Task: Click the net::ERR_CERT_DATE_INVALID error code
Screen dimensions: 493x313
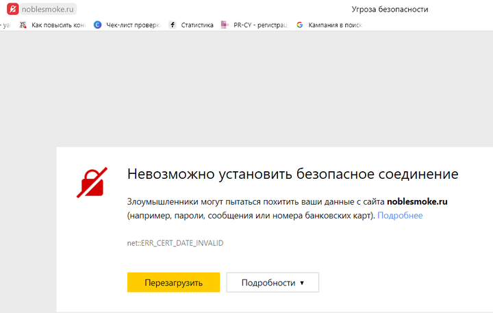Action: tap(175, 243)
